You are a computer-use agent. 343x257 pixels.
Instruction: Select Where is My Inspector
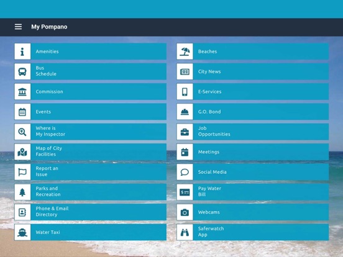(x=90, y=132)
